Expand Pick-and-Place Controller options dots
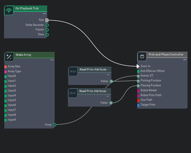This screenshot has width=191, height=153. point(185,60)
